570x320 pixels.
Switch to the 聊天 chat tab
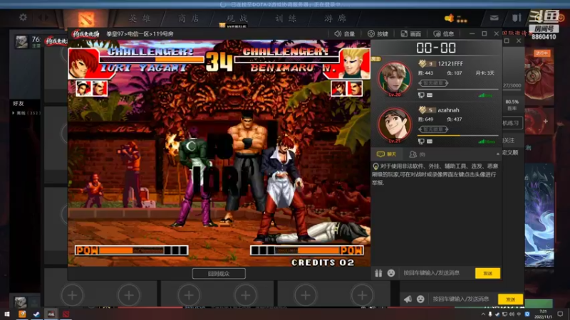(386, 154)
